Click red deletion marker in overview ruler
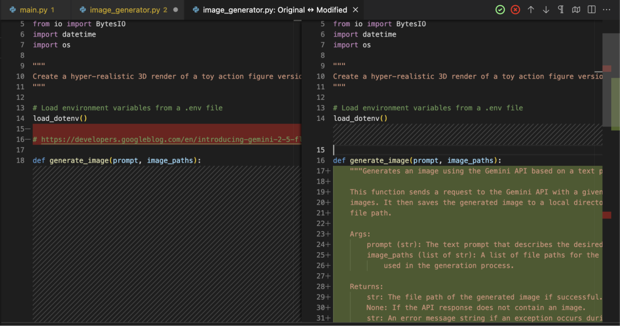Image resolution: width=620 pixels, height=326 pixels. click(x=607, y=69)
